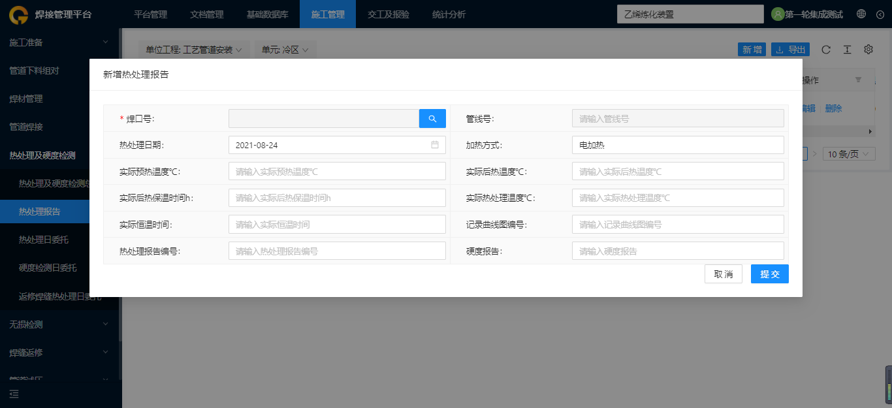Click the refresh icon in the toolbar
Image resolution: width=892 pixels, height=408 pixels.
coord(826,50)
